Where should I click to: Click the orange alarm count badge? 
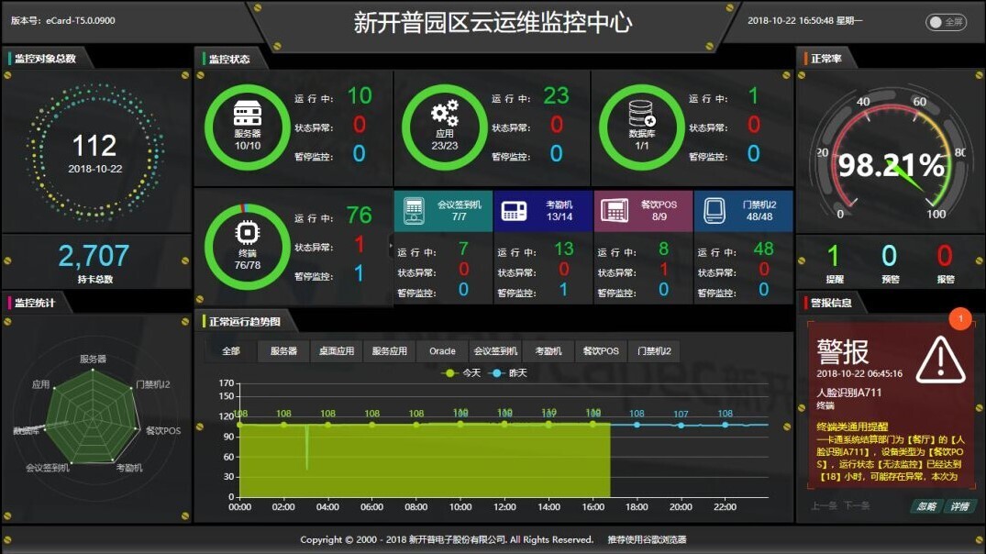point(960,319)
